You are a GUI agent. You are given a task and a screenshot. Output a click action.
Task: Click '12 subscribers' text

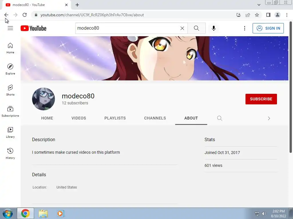click(x=75, y=103)
